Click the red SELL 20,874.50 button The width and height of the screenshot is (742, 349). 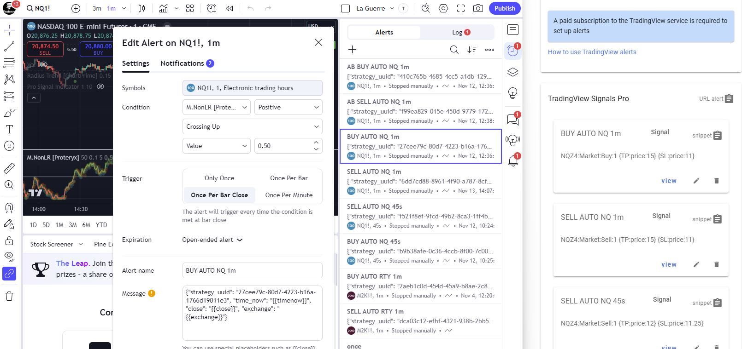coord(45,49)
